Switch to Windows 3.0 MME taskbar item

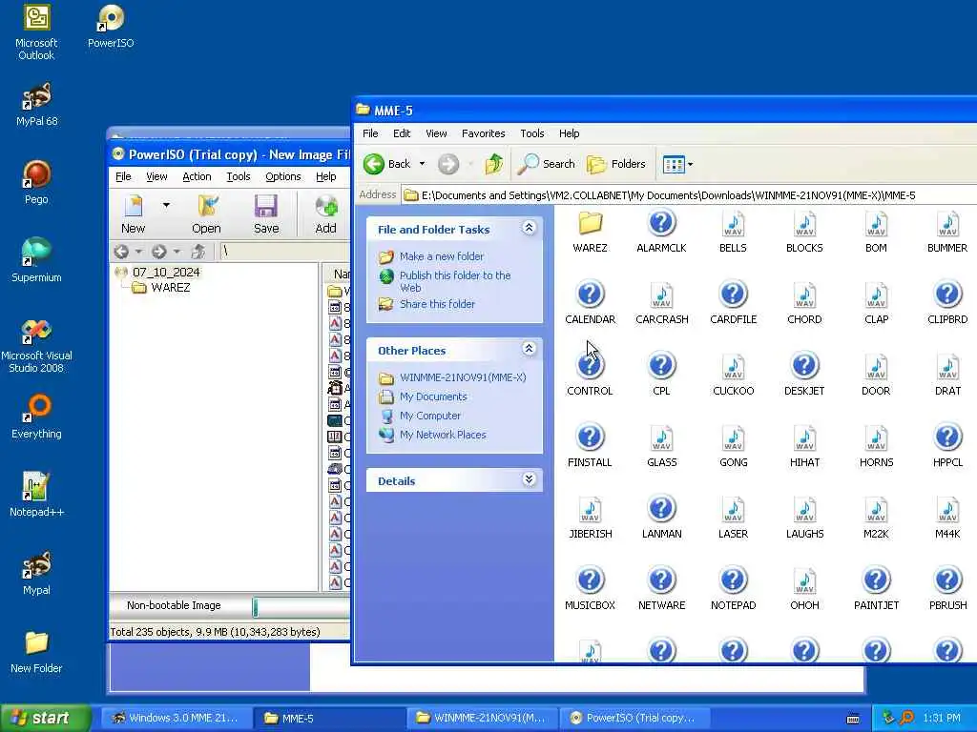(177, 718)
